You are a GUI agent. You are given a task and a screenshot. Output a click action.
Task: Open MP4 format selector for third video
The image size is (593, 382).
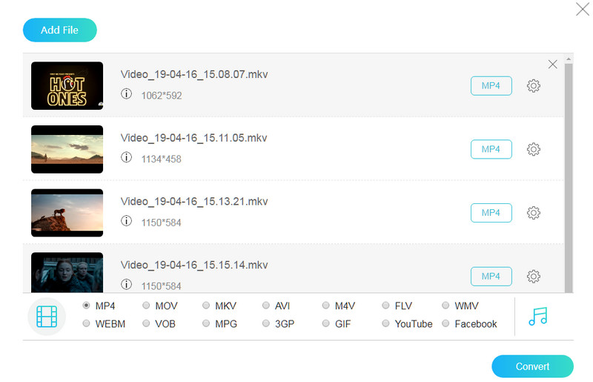click(x=491, y=213)
